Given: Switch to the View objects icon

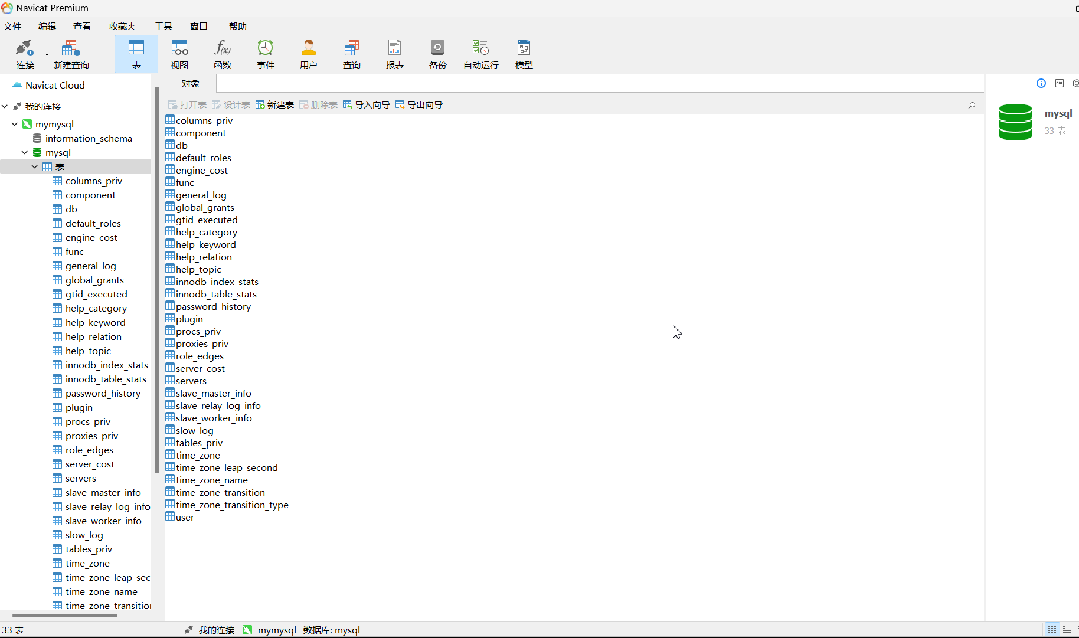Looking at the screenshot, I should 179,54.
